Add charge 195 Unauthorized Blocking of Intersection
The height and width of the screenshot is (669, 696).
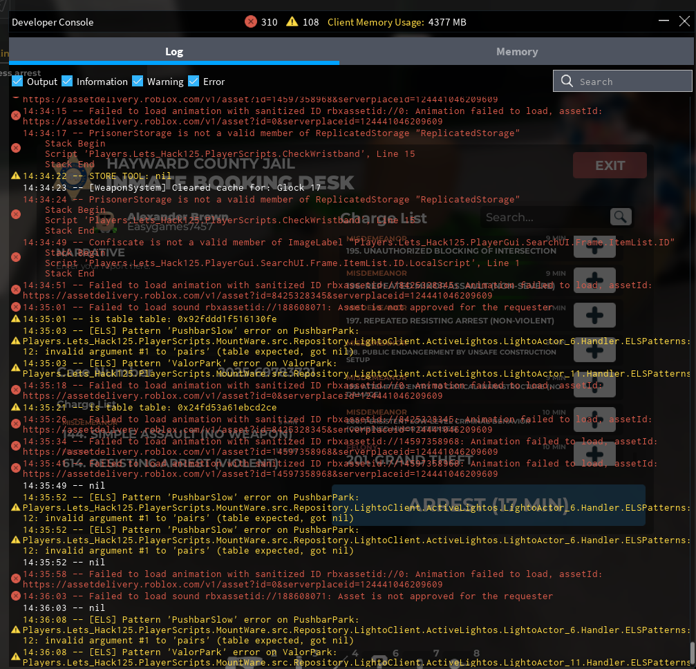[x=594, y=247]
